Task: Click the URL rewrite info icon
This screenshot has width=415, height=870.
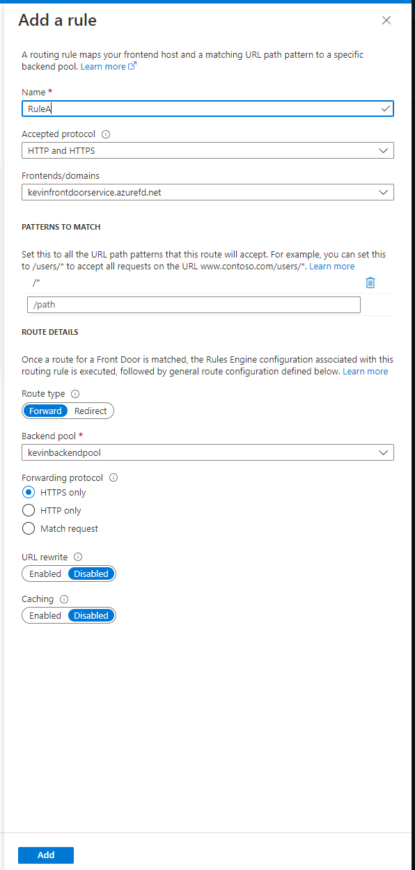Action: tap(77, 557)
